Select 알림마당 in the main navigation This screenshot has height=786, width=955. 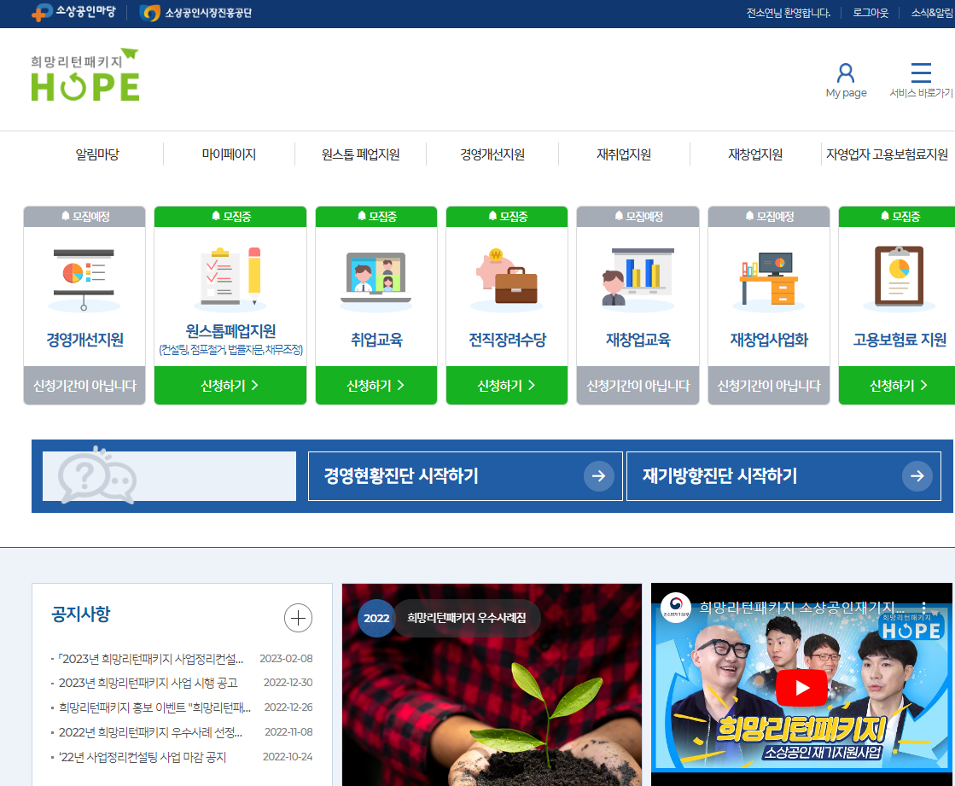[97, 154]
